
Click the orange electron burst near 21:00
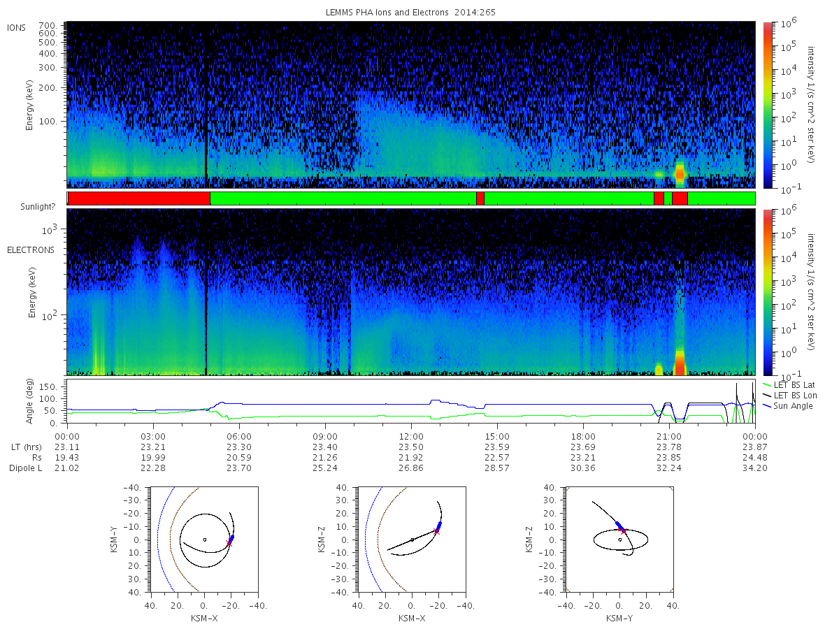point(680,362)
